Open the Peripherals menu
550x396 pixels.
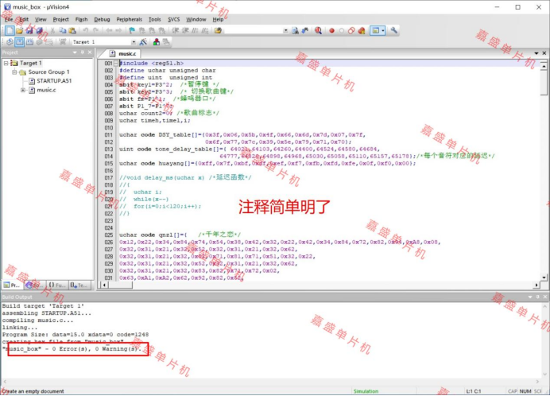(129, 19)
